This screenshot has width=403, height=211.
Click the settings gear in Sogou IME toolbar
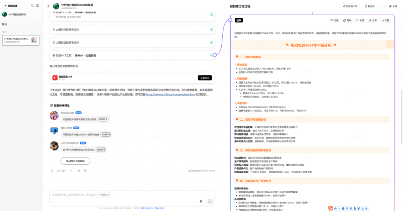click(366, 208)
